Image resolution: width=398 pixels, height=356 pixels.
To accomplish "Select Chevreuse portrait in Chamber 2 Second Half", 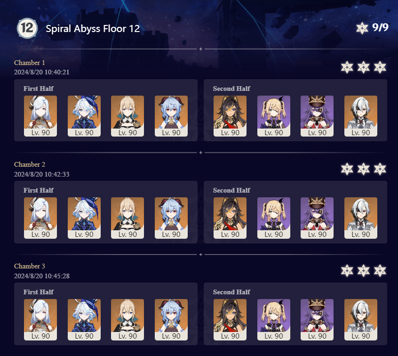I will point(317,218).
